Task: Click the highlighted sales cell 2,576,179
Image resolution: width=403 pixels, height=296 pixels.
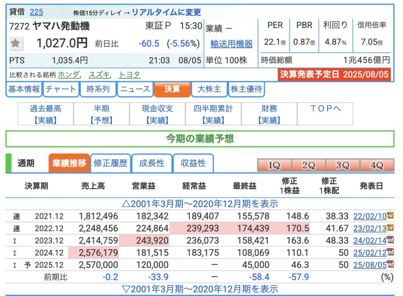Action: click(x=93, y=253)
